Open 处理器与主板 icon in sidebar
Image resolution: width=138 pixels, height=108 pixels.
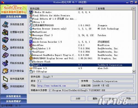(6, 32)
